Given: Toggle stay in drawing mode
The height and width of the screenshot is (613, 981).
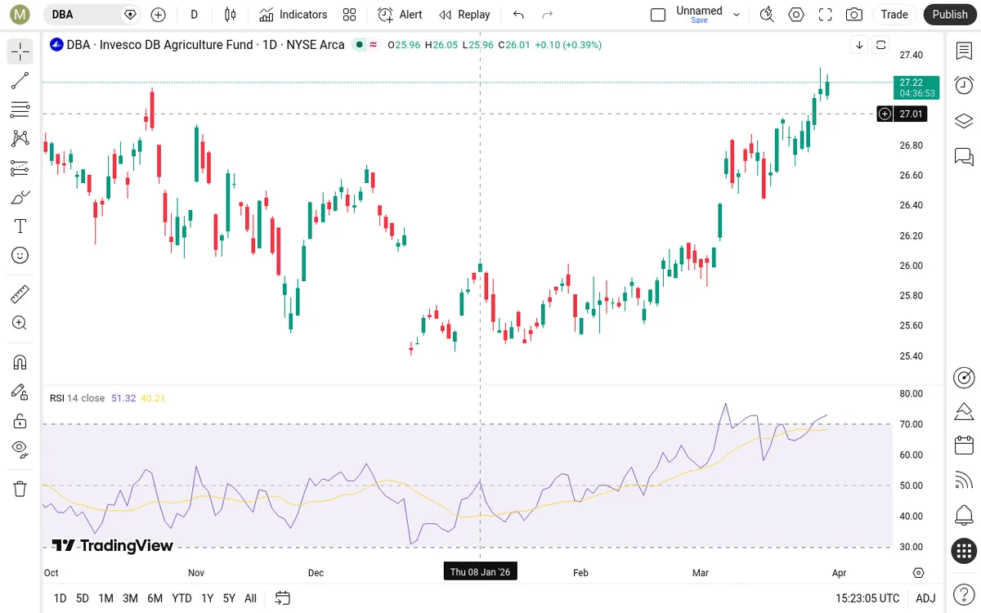Looking at the screenshot, I should point(20,392).
